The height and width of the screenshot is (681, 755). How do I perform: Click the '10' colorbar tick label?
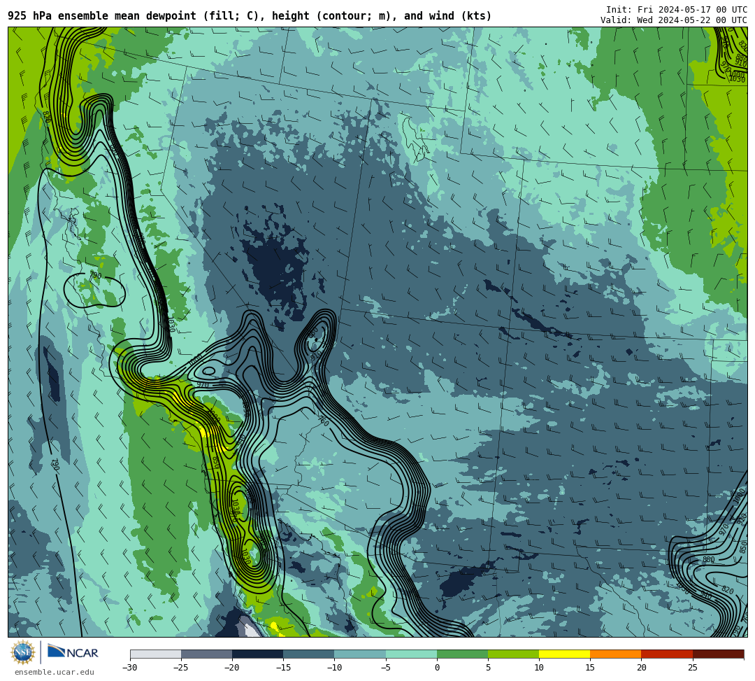(x=539, y=668)
